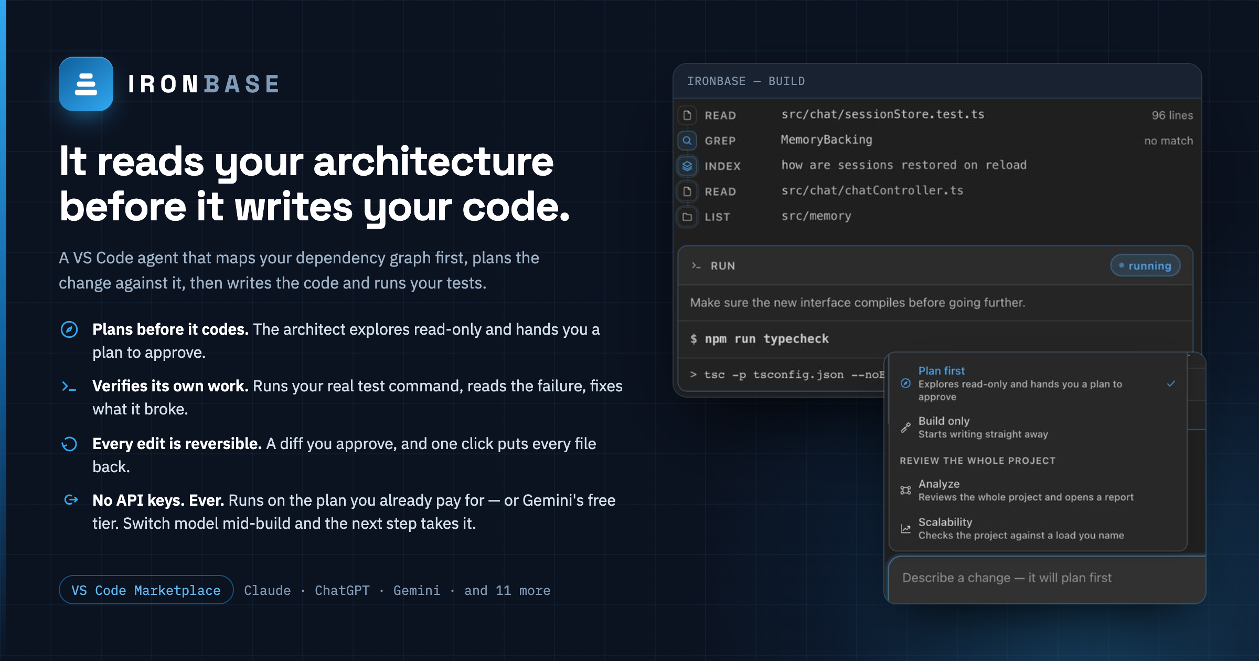The image size is (1259, 661).
Task: Click the file icon for READ chatController.ts
Action: pos(687,191)
